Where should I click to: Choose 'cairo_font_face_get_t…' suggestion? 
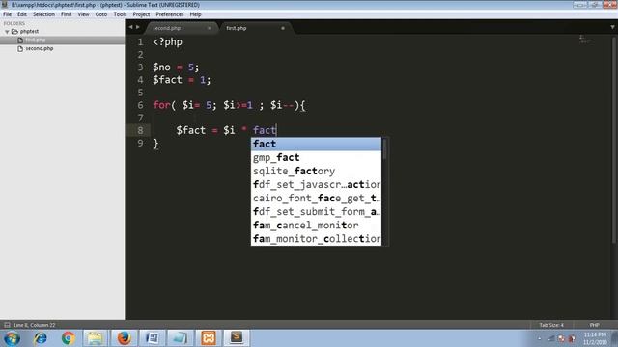(x=316, y=199)
